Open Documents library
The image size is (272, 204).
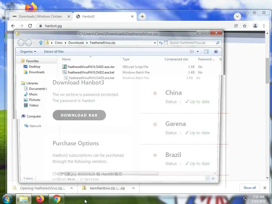coord(37,89)
